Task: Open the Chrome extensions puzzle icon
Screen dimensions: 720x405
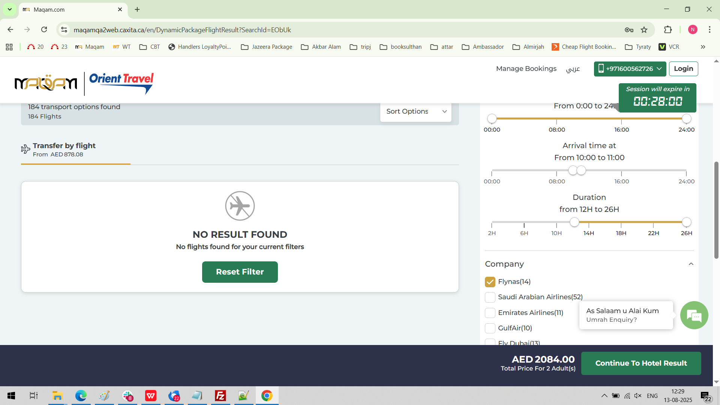Action: (668, 30)
